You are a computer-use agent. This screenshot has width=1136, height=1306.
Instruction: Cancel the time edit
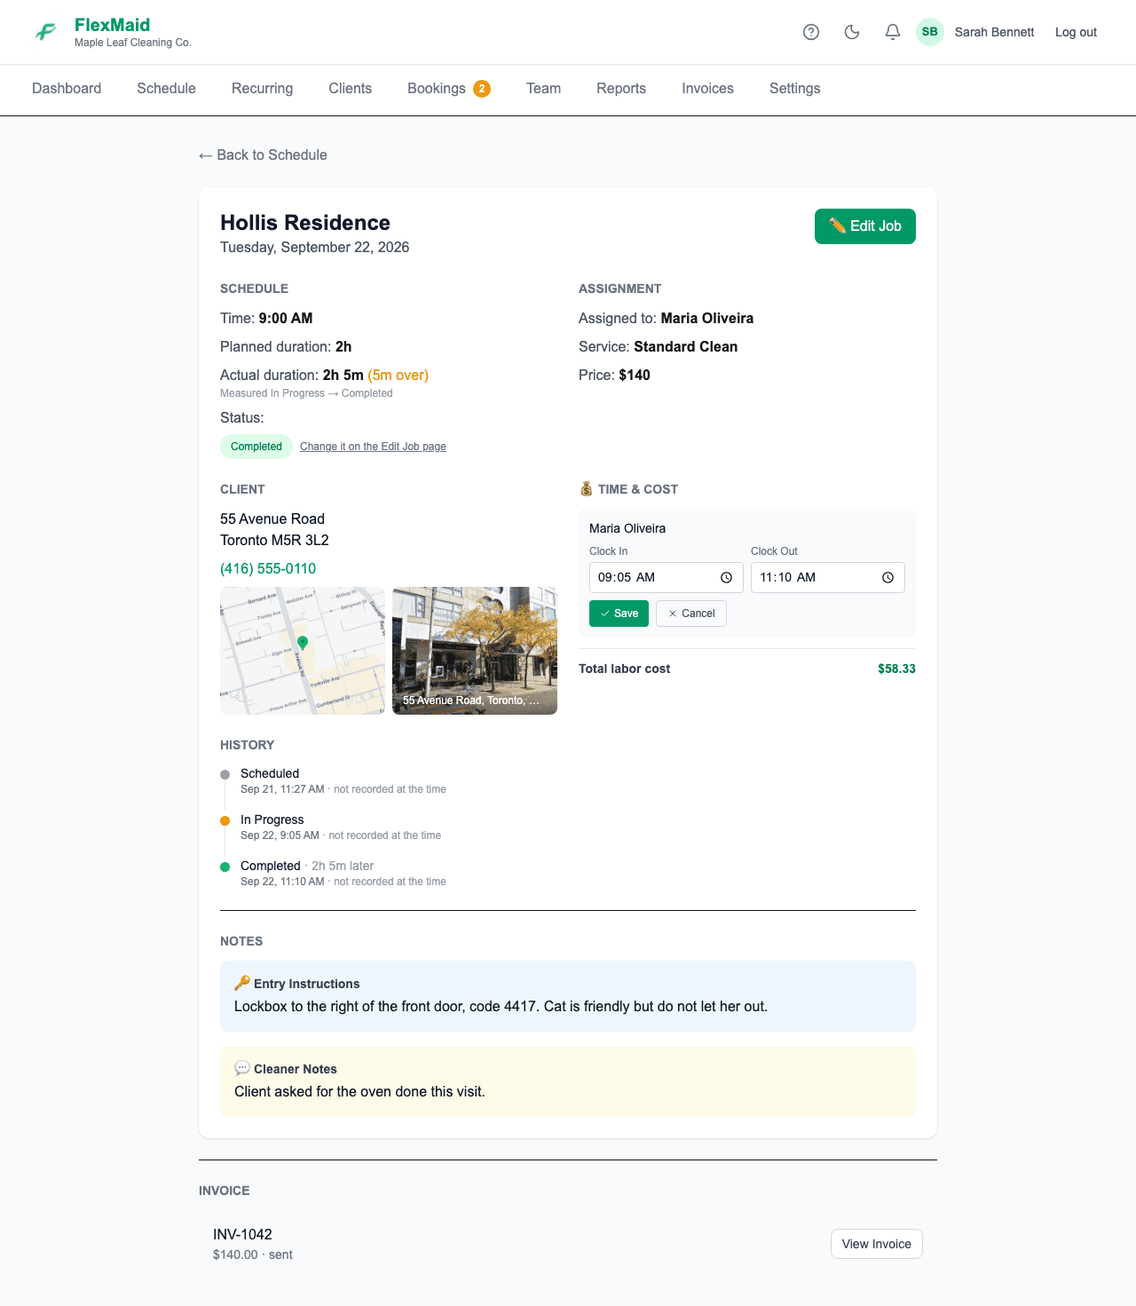(x=691, y=613)
